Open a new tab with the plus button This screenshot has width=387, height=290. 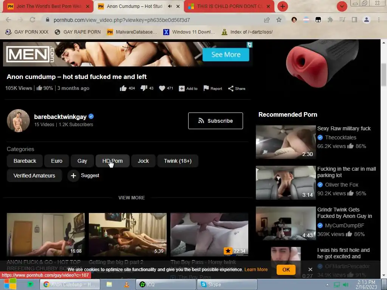coord(283,6)
